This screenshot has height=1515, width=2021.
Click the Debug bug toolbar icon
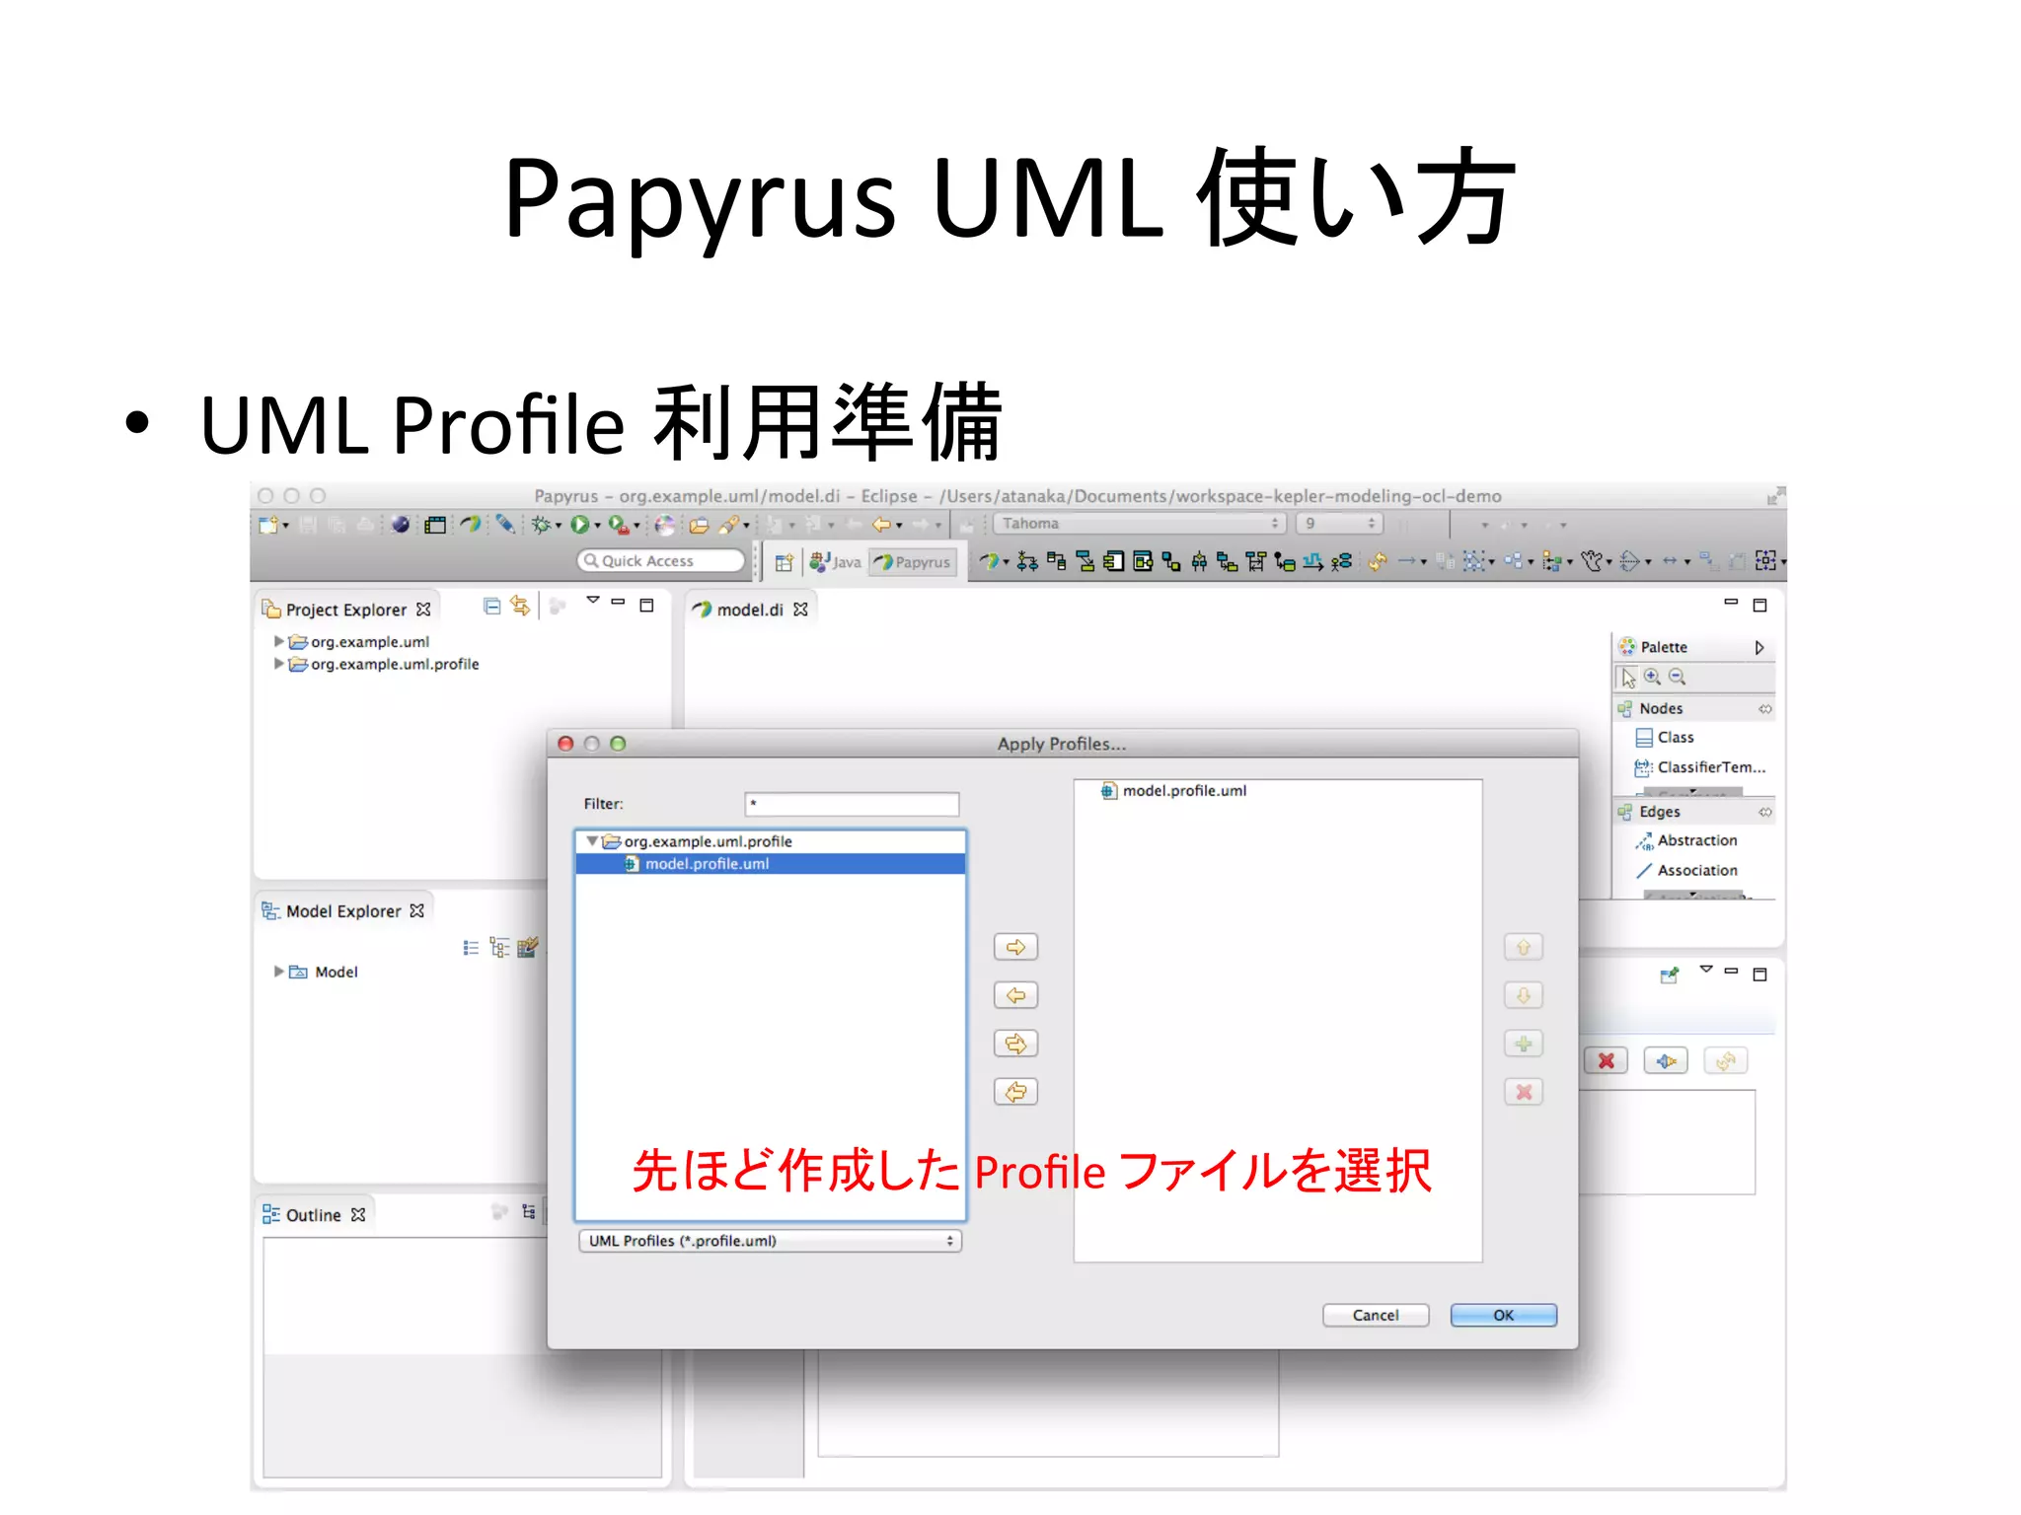tap(541, 525)
